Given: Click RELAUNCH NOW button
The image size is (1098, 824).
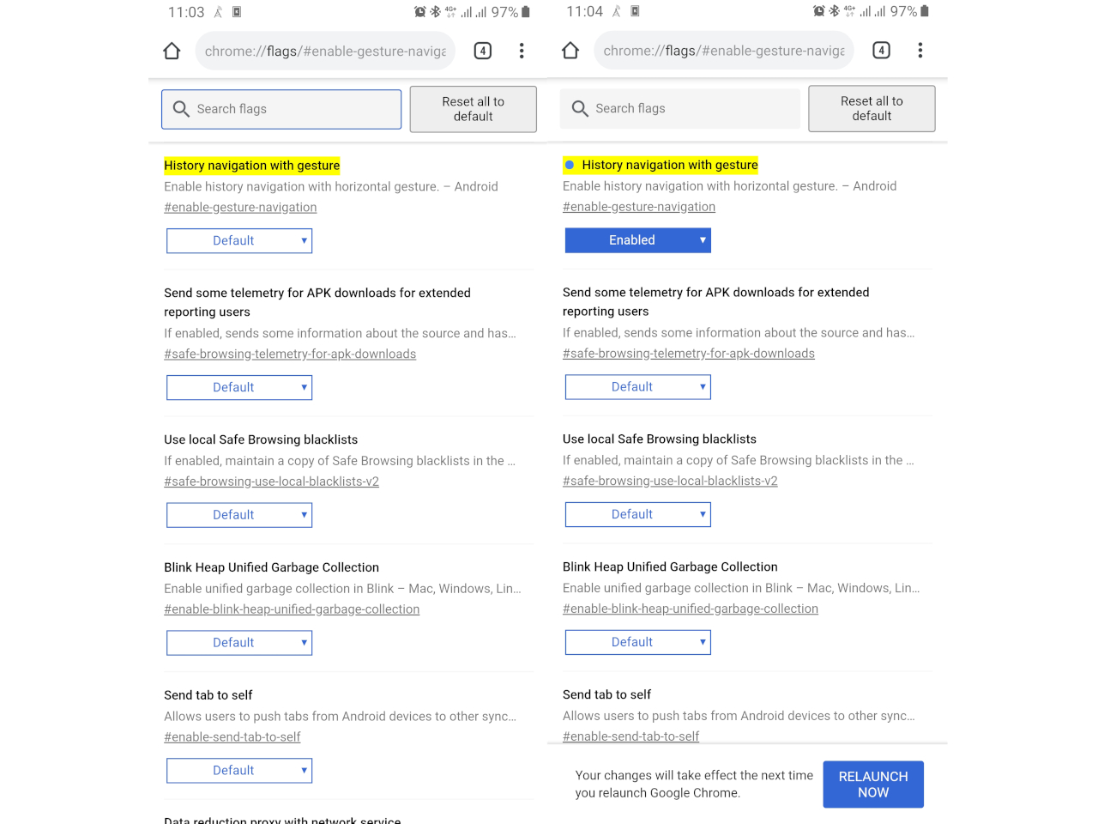Looking at the screenshot, I should coord(873,785).
